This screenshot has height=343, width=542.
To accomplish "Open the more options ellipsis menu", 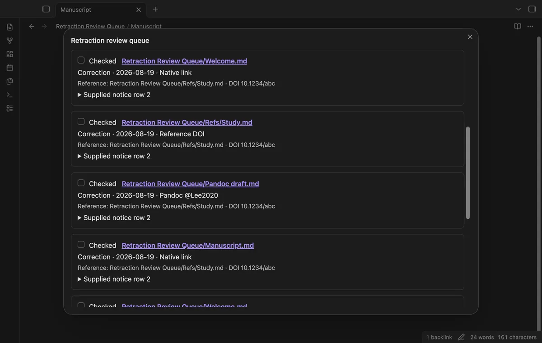I will (x=530, y=26).
